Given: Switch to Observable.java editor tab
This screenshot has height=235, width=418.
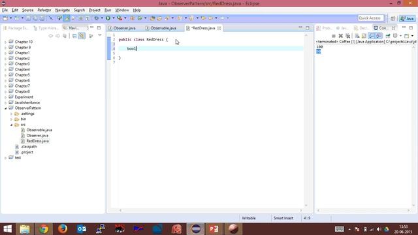Looking at the screenshot, I should click(161, 28).
